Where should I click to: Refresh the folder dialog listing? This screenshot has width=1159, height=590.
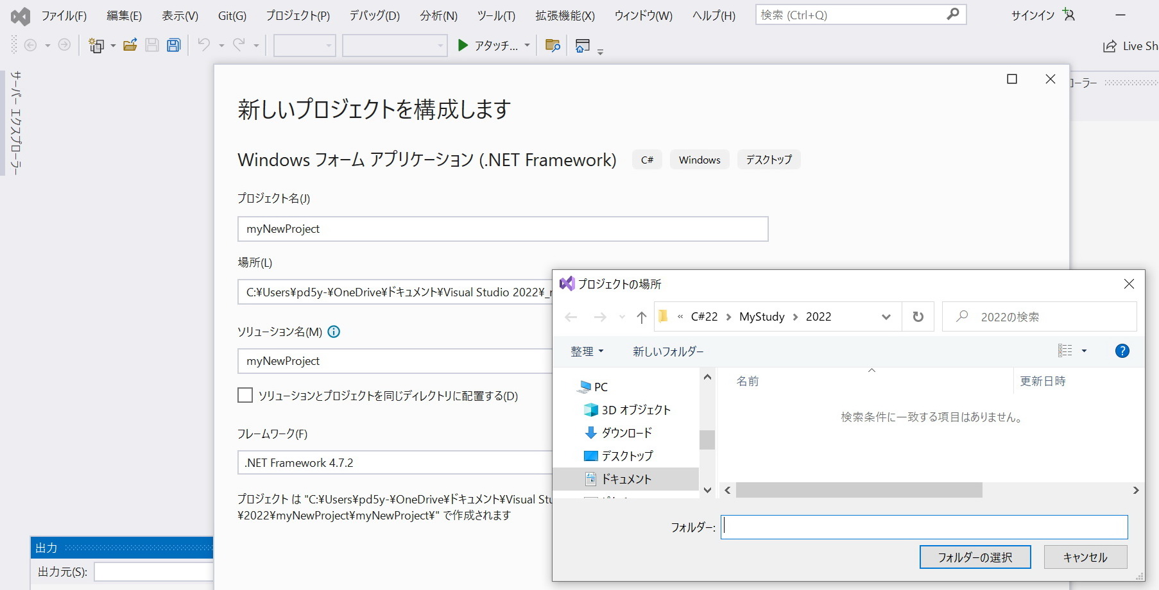918,317
